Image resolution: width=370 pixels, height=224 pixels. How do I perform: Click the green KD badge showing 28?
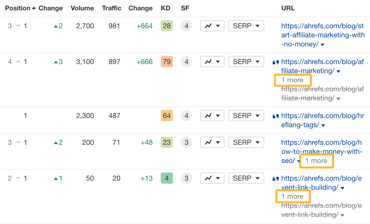coord(167,26)
